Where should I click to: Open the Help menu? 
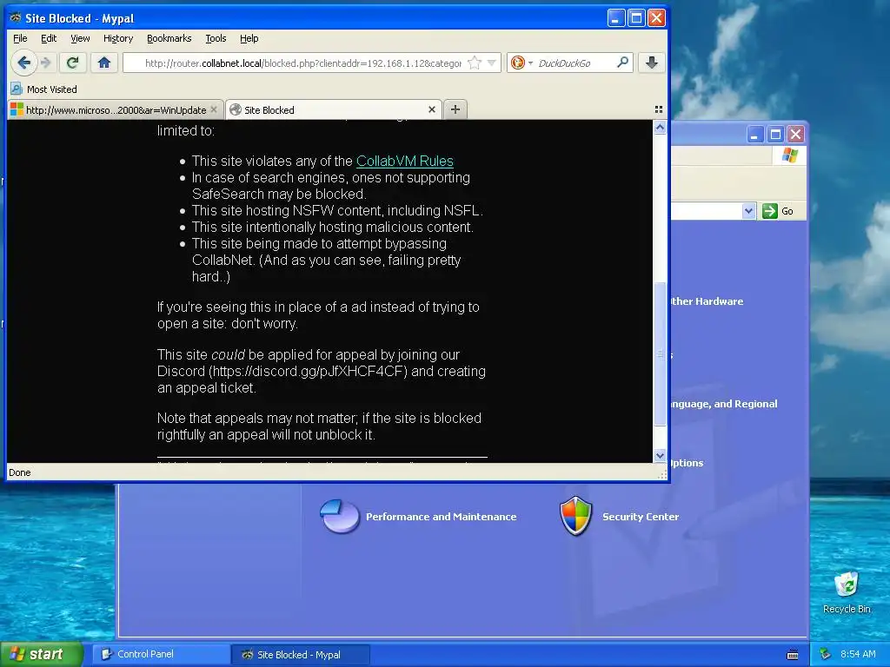249,38
